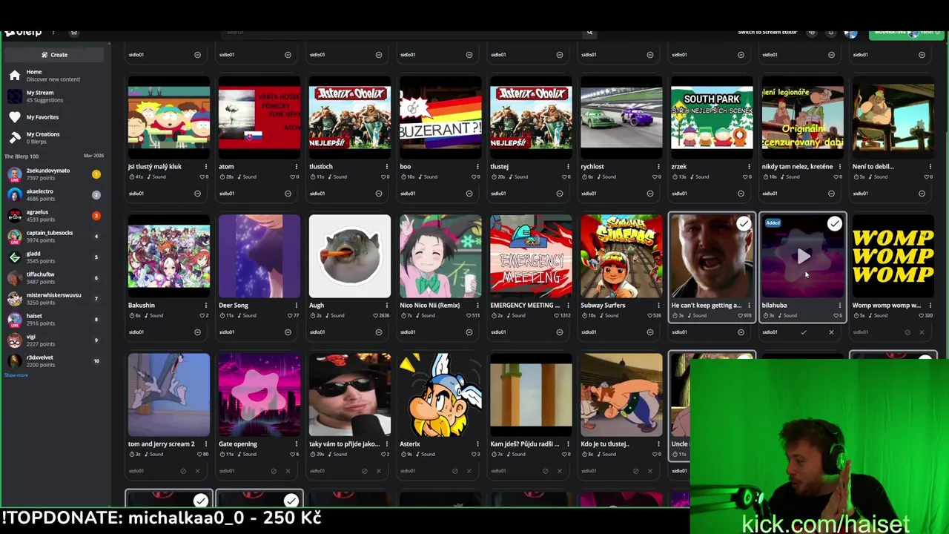Click remove circle icon under Bakushin card
The width and height of the screenshot is (949, 534).
[x=197, y=332]
